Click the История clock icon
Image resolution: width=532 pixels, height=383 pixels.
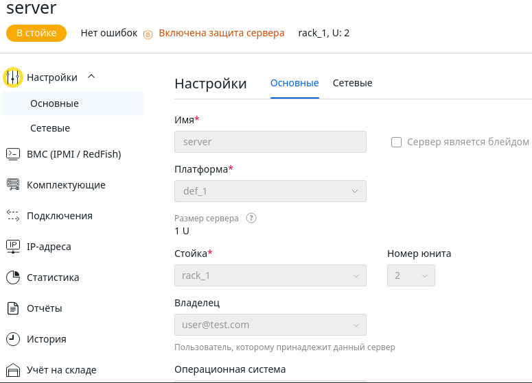point(12,339)
